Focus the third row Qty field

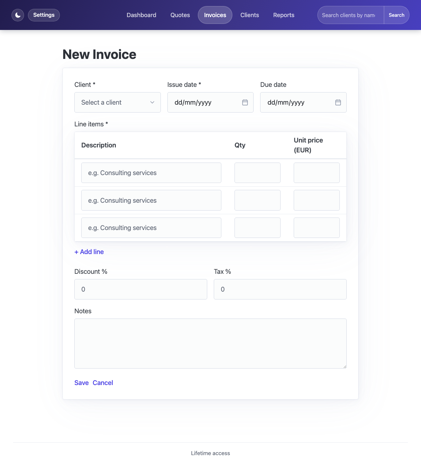pyautogui.click(x=258, y=228)
